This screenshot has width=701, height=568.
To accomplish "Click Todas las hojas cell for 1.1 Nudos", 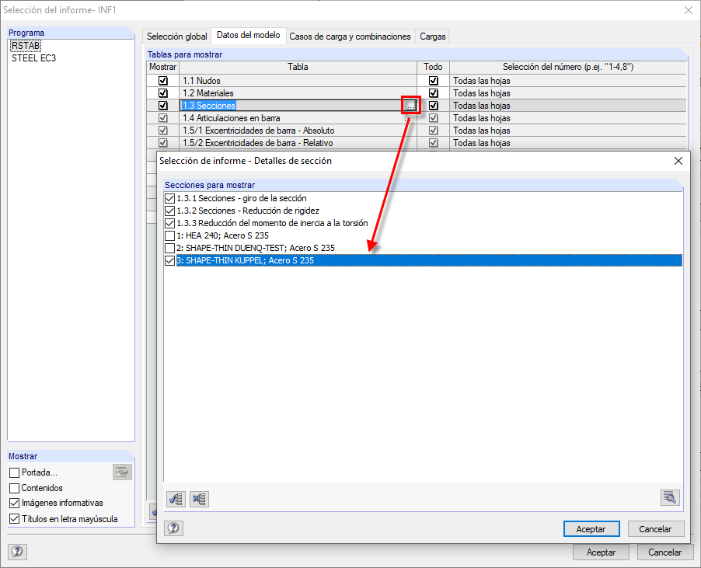I will pos(568,81).
